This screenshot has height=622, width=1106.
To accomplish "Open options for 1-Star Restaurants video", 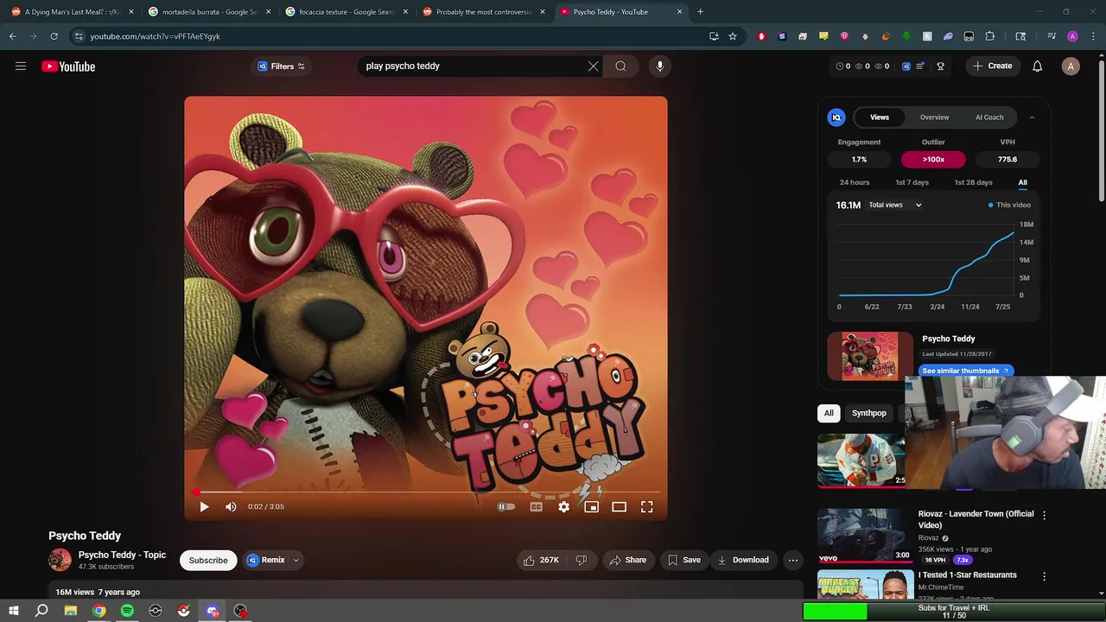I will click(x=1044, y=576).
